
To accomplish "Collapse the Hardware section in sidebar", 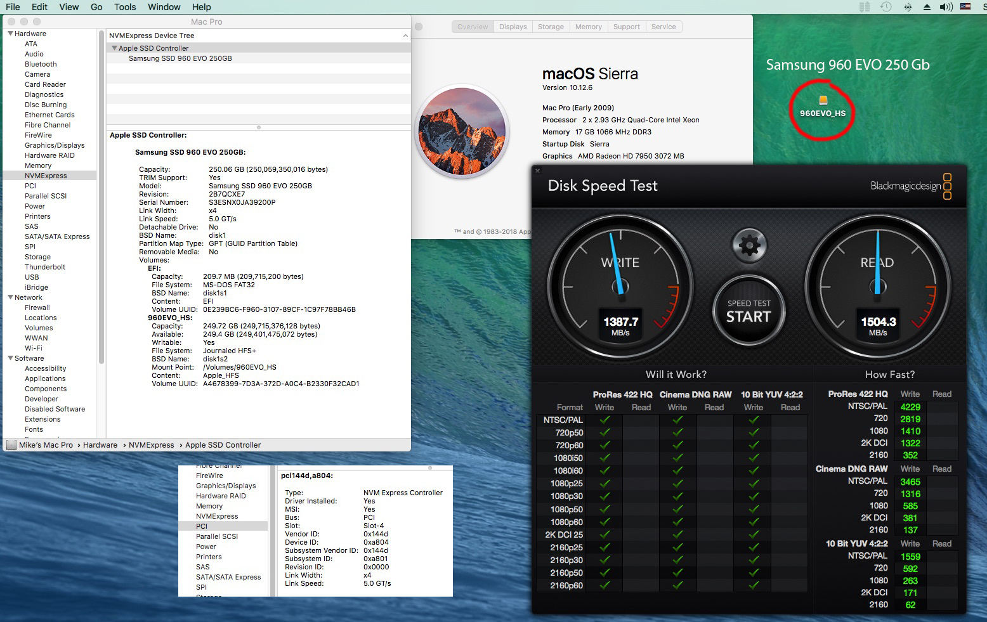I will point(10,34).
